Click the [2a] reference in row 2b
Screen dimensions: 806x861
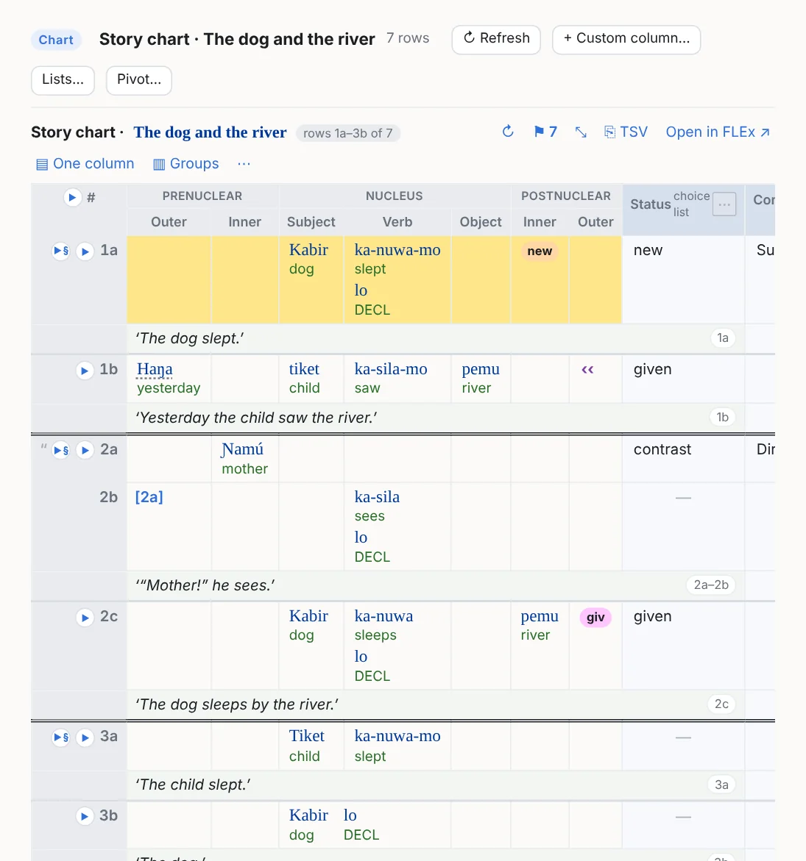[x=149, y=497]
